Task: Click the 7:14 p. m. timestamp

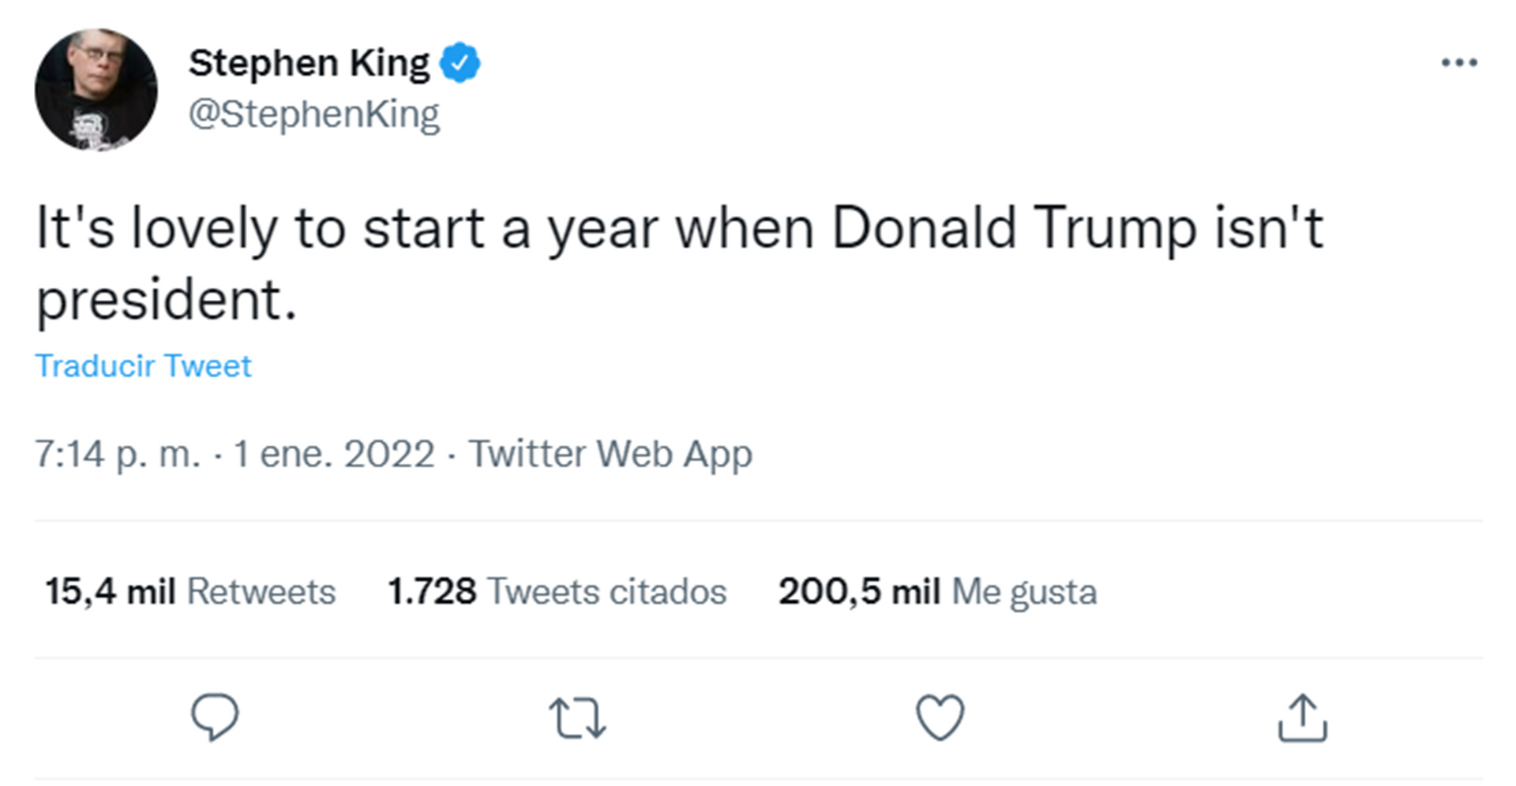Action: tap(117, 454)
